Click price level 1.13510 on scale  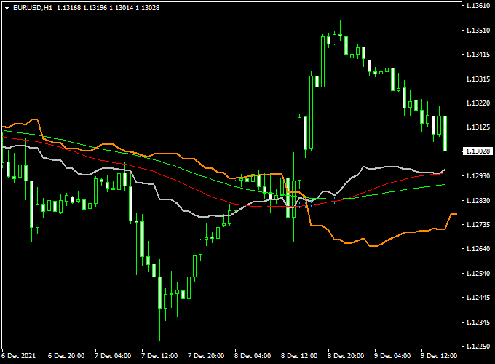click(478, 31)
